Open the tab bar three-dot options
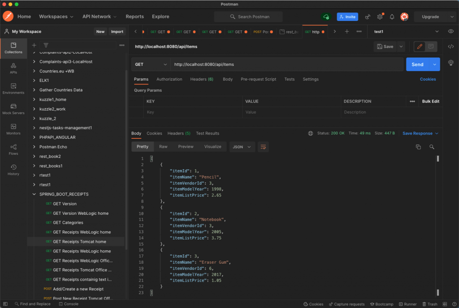This screenshot has height=308, width=459. click(x=359, y=31)
